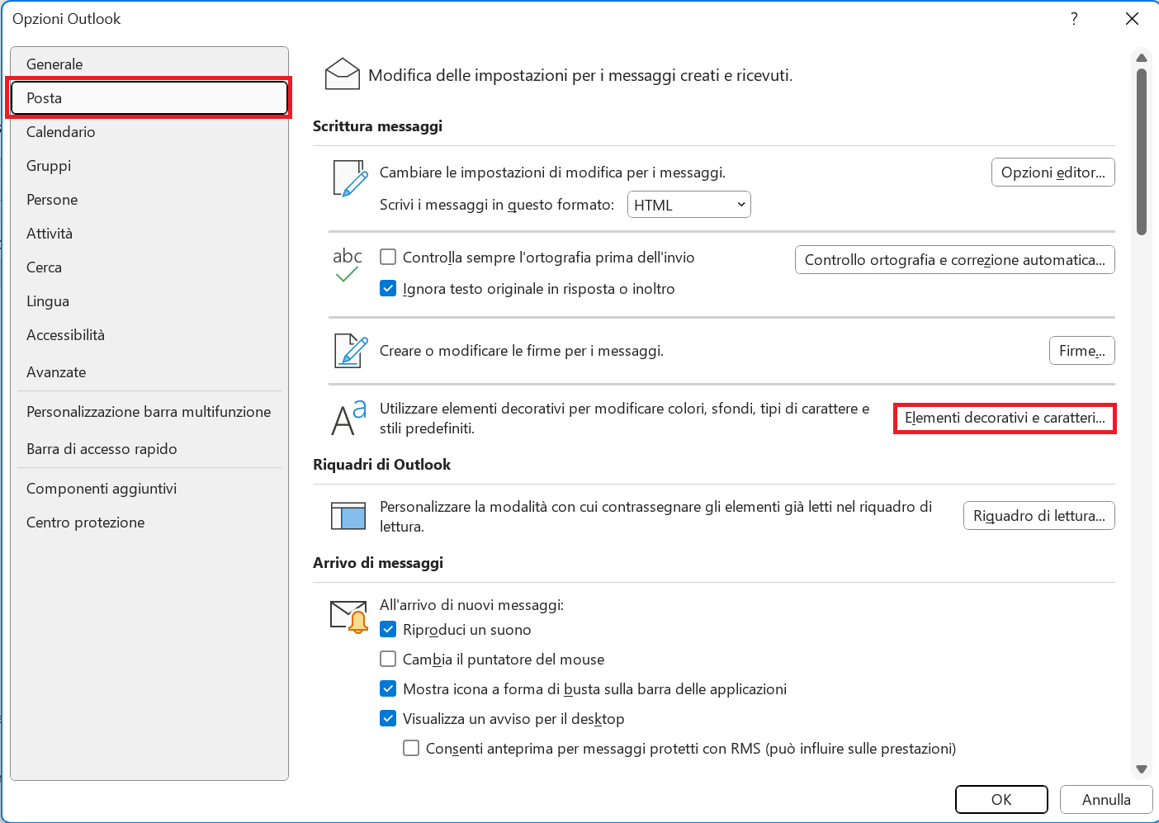1159x823 pixels.
Task: Enable Controlla sempre l'ortografia prima dell'invio
Action: 388,257
